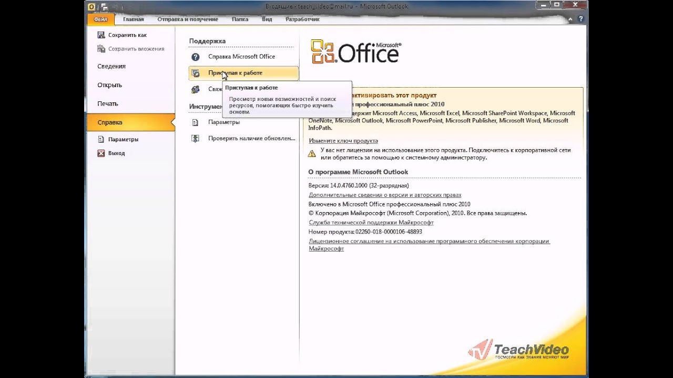The height and width of the screenshot is (378, 673).
Task: Open Дополнительные сведения о версии link
Action: click(385, 195)
